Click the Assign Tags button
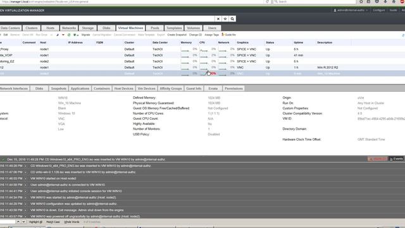This screenshot has width=405, height=228. pyautogui.click(x=211, y=35)
